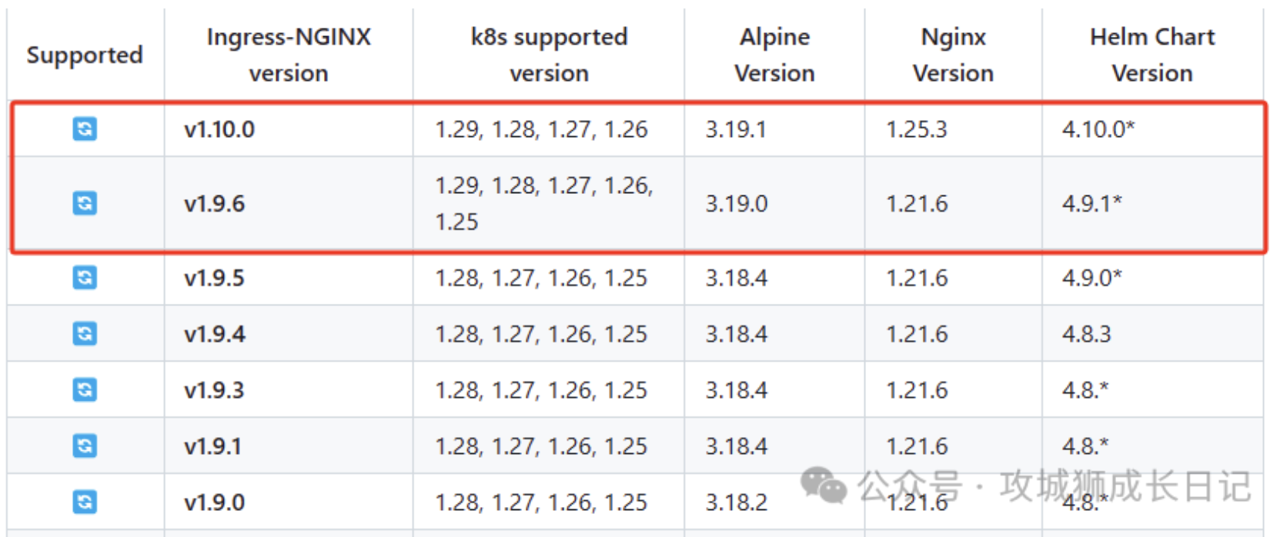The height and width of the screenshot is (537, 1270).
Task: Click Helm chart version 4.10.0* cell
Action: [x=1098, y=129]
